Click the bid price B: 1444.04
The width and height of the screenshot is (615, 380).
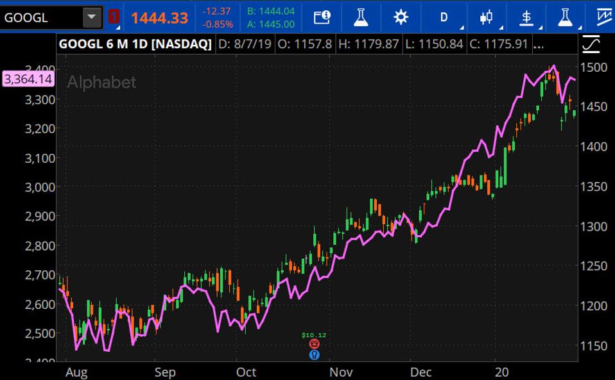271,12
